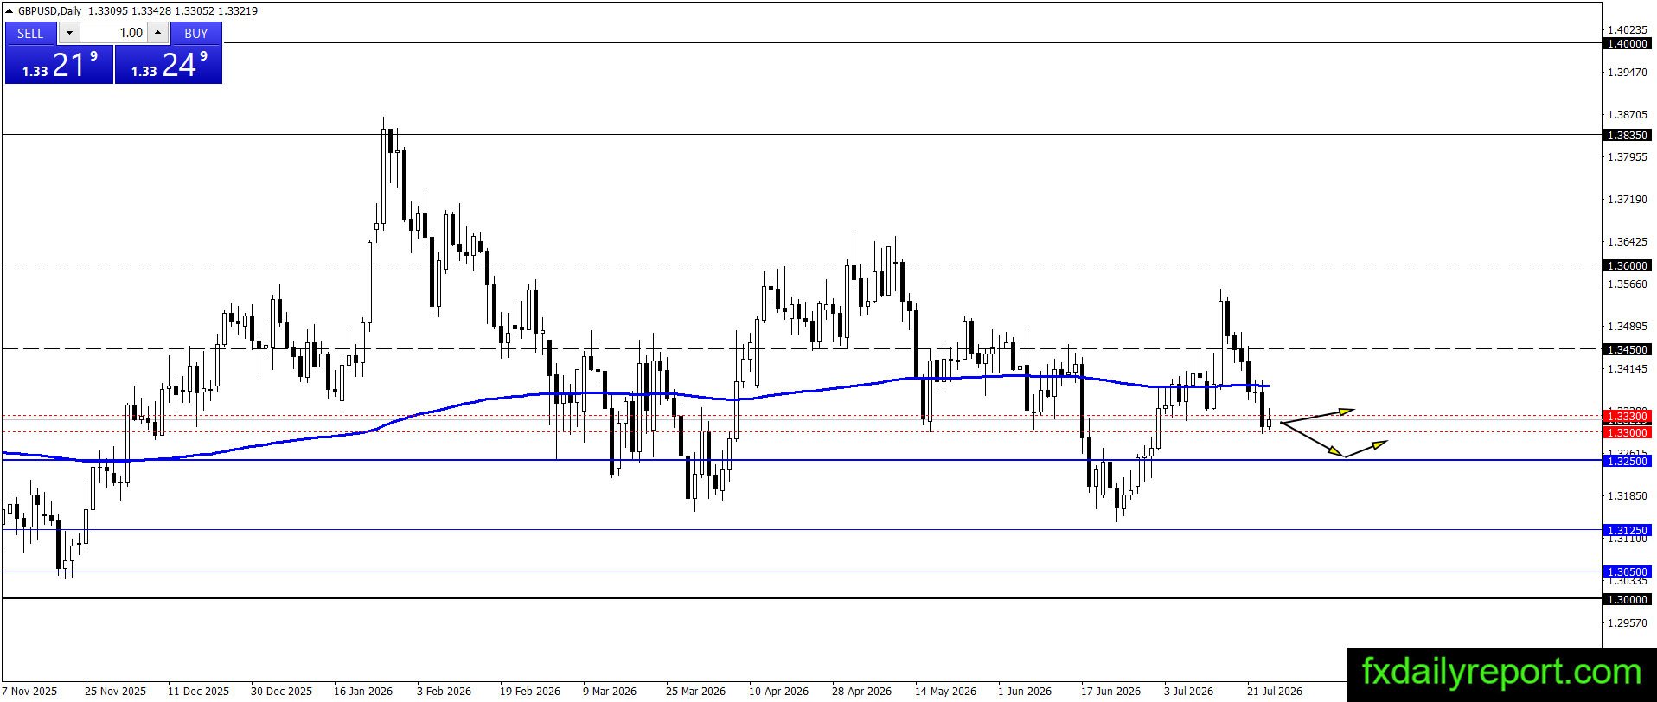Click the SELL button
The width and height of the screenshot is (1657, 702).
click(30, 33)
